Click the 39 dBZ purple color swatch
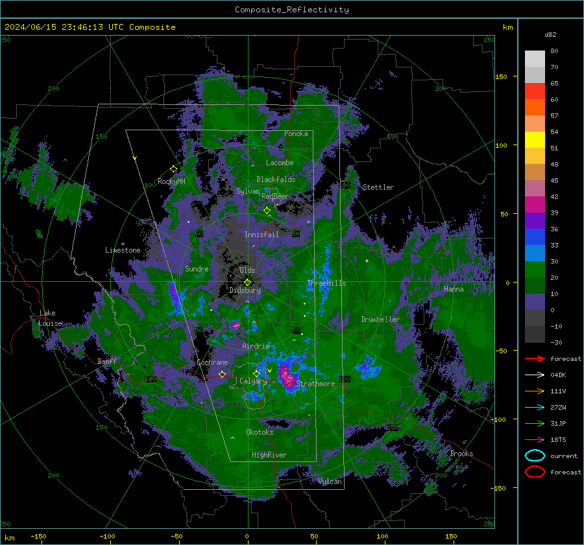Viewport: 584px width, 545px height. (x=535, y=220)
